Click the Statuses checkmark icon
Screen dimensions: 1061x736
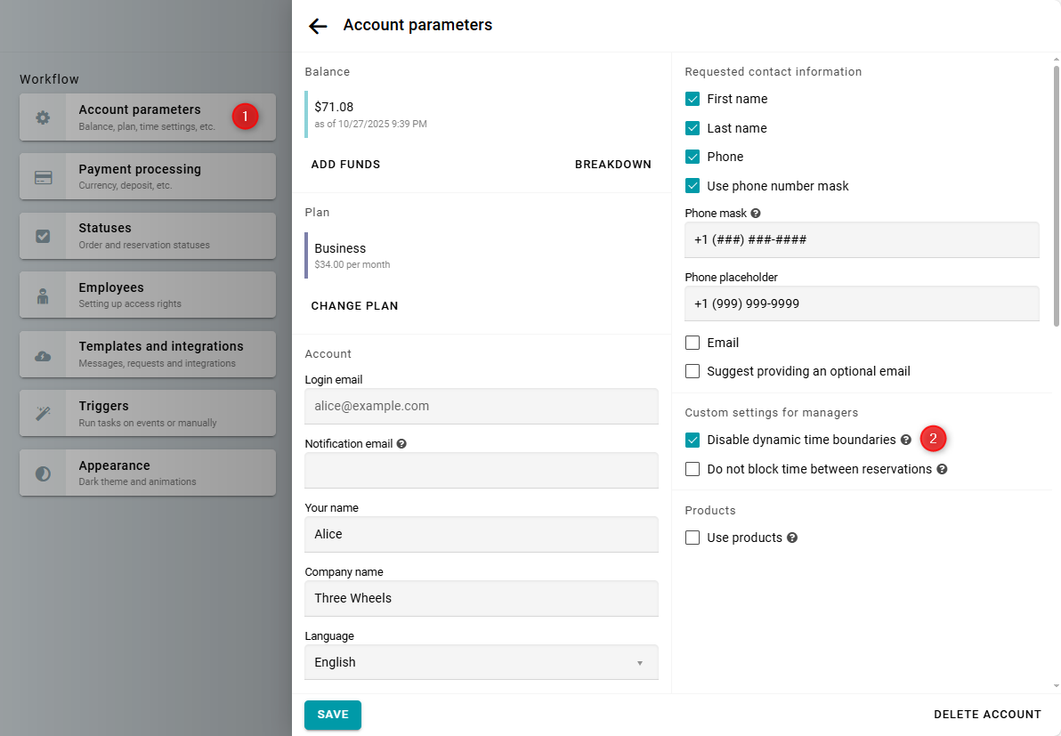tap(43, 236)
